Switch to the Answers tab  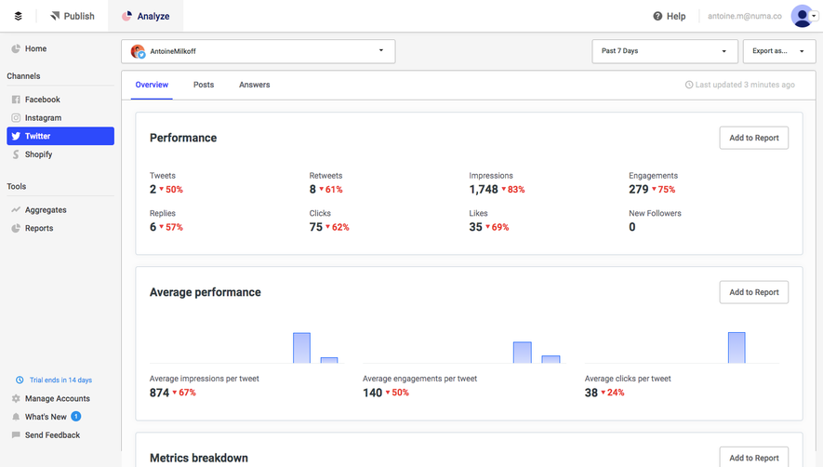[255, 85]
